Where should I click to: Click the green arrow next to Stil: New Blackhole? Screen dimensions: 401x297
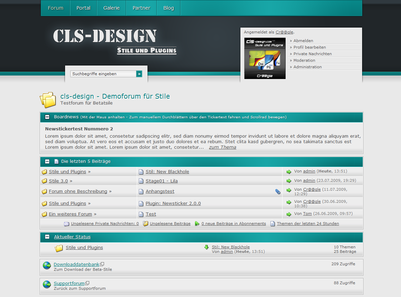tap(289, 171)
